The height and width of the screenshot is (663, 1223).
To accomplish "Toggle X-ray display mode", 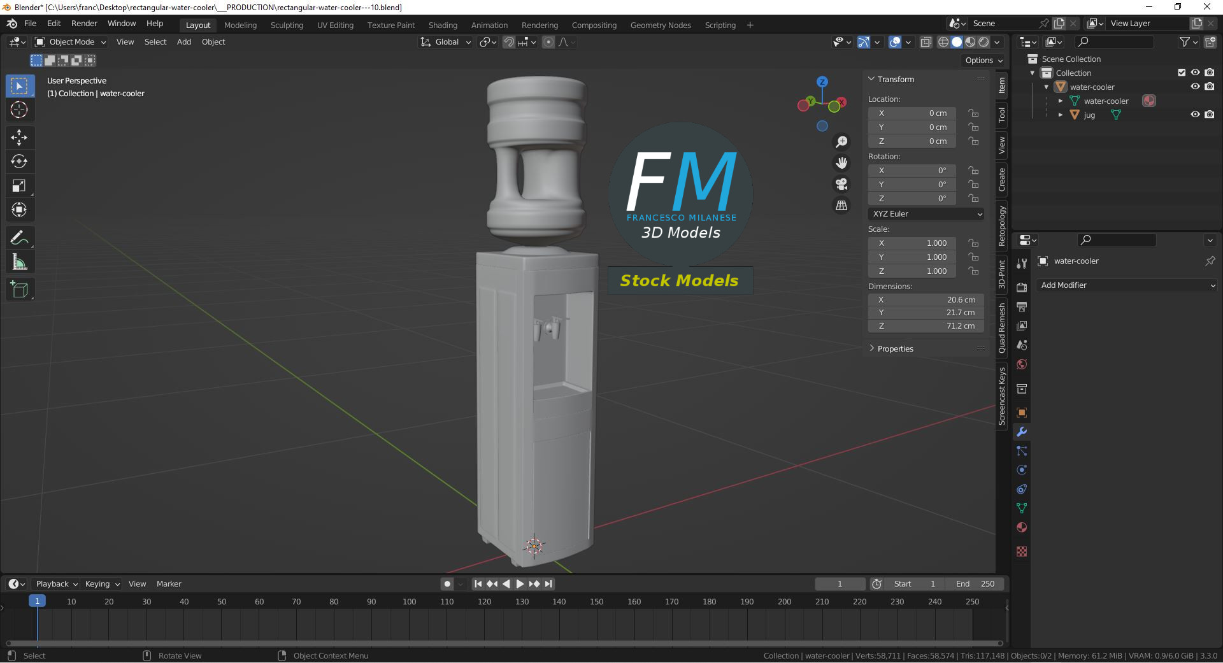I will 926,42.
